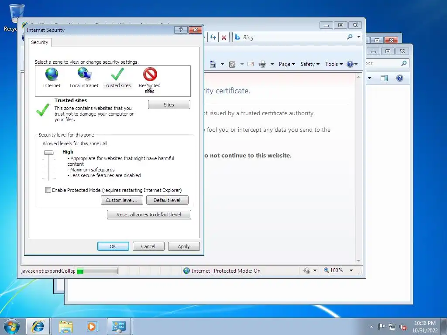Click the 100% zoom level text

pyautogui.click(x=337, y=270)
